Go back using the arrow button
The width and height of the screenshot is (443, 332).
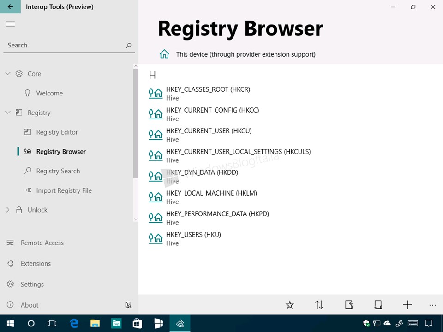10,6
